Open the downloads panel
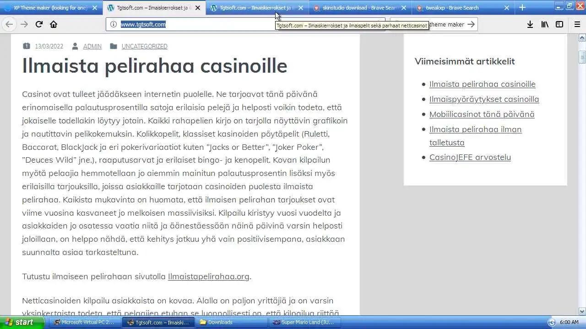586x329 pixels. coord(530,24)
